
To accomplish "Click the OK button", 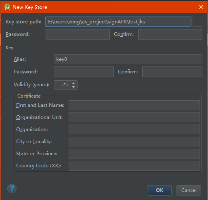I will [x=159, y=190].
